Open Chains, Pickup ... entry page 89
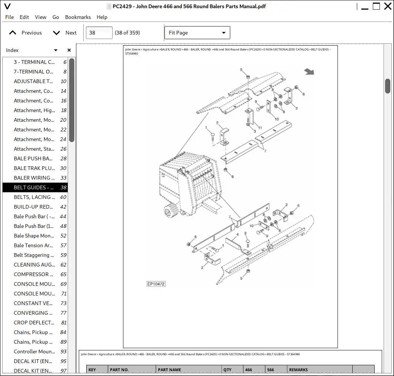The width and height of the screenshot is (394, 376). pos(35,342)
